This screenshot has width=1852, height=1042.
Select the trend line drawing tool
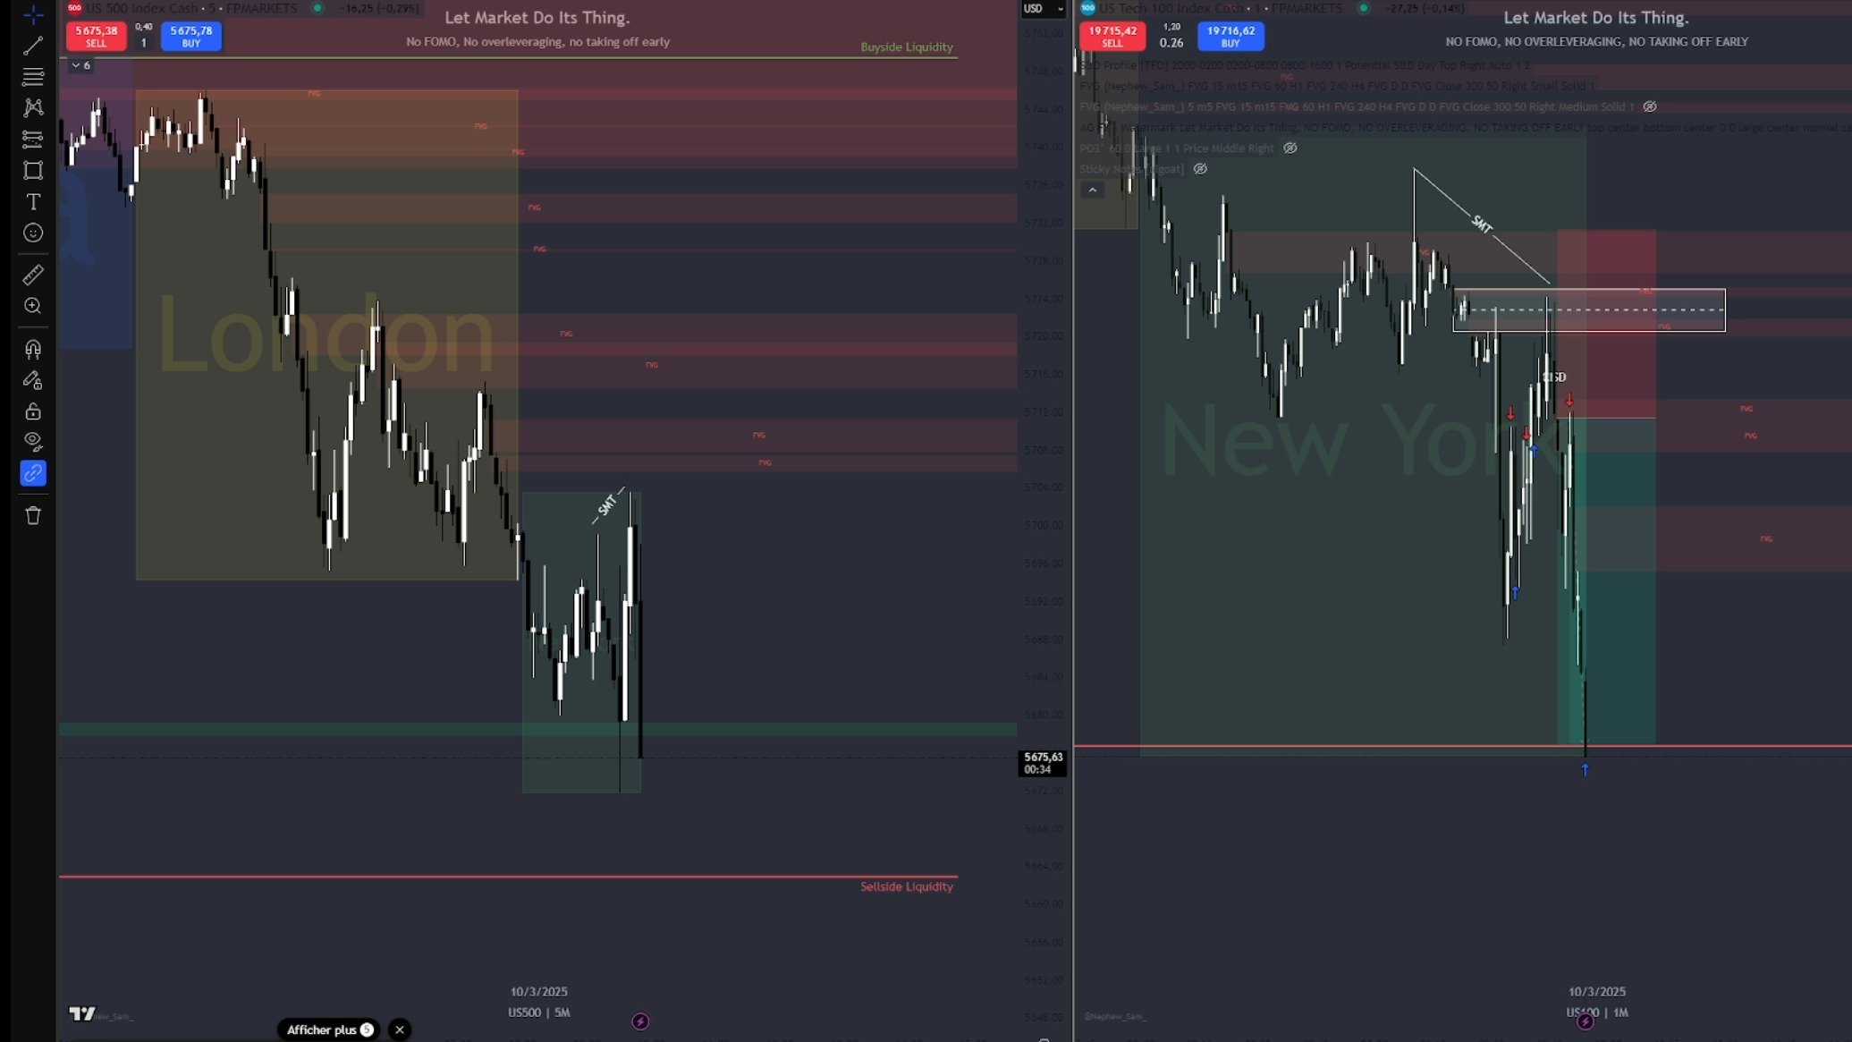tap(33, 46)
